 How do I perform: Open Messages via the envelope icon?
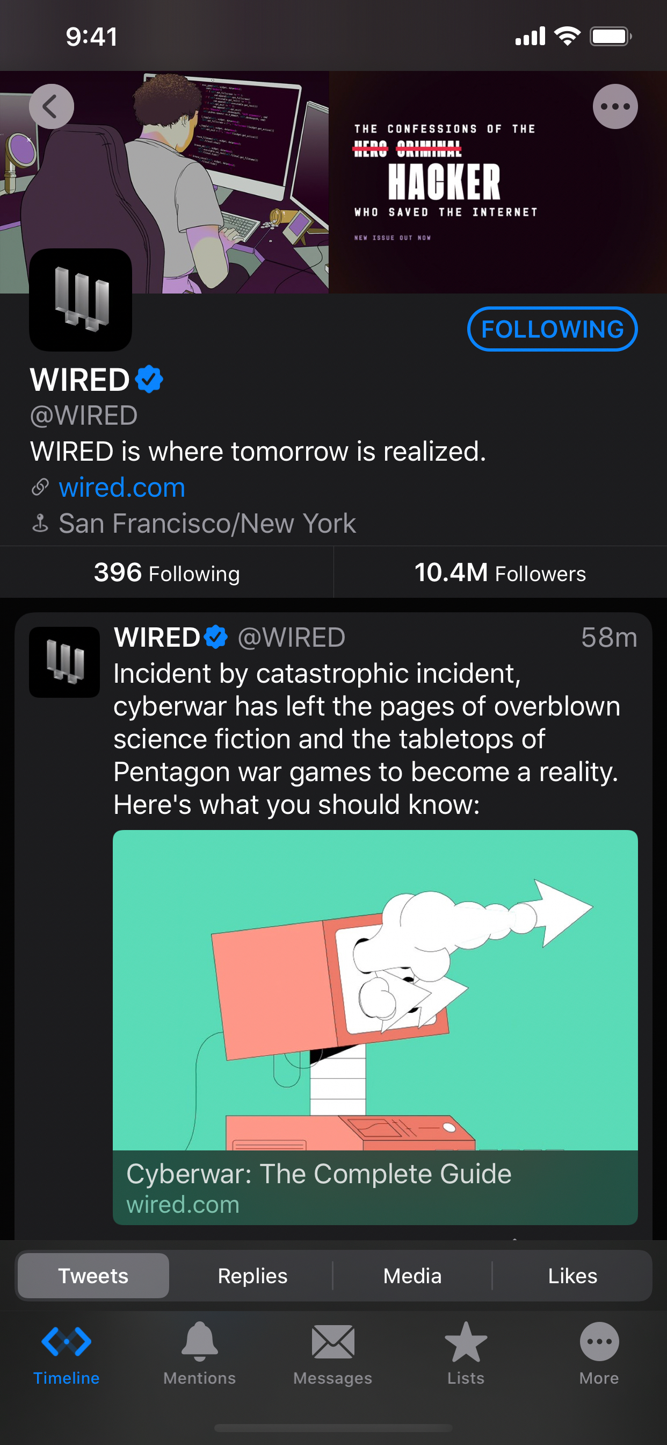tap(333, 1342)
